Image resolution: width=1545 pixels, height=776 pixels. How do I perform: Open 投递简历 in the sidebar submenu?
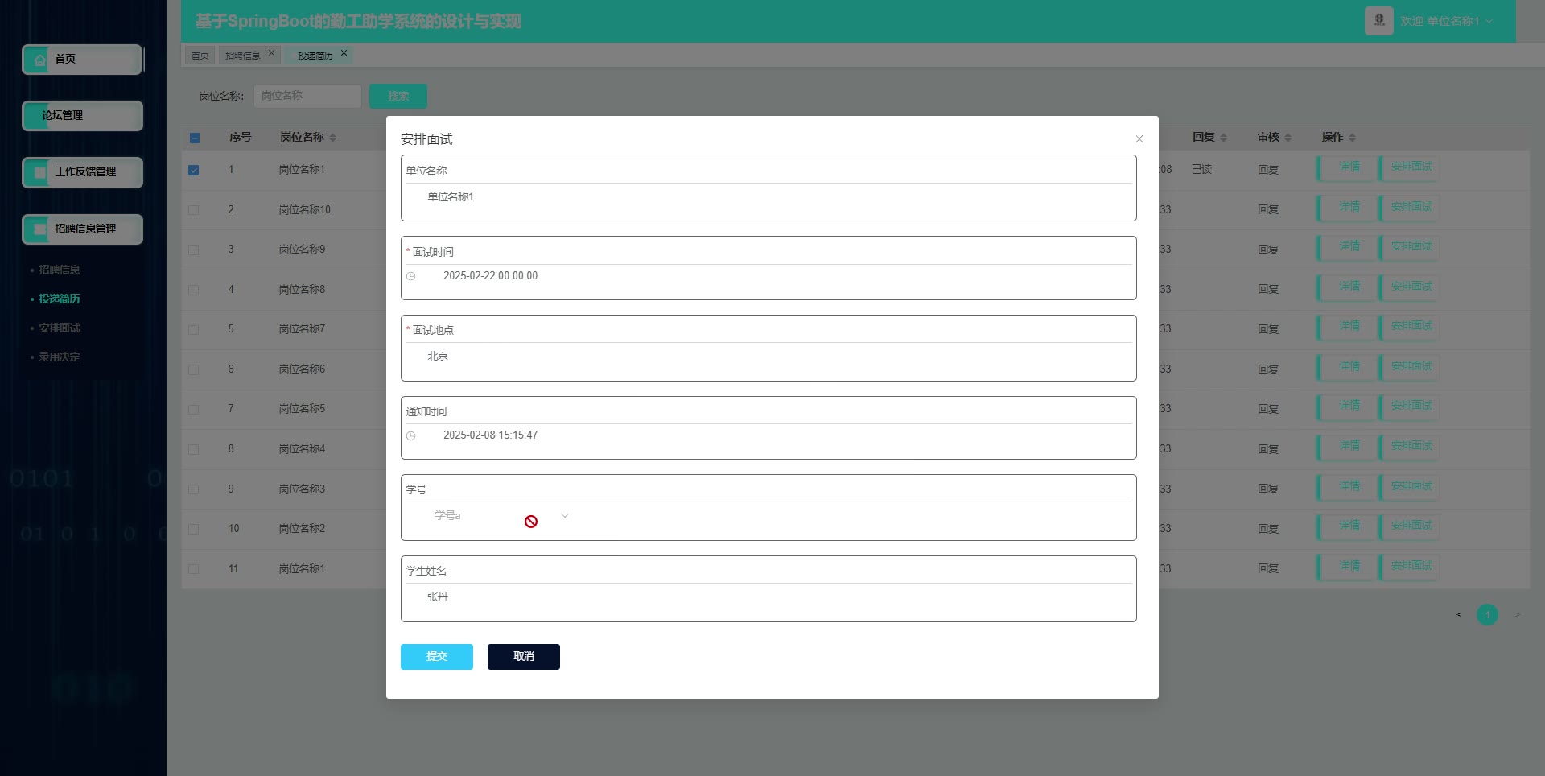point(60,299)
